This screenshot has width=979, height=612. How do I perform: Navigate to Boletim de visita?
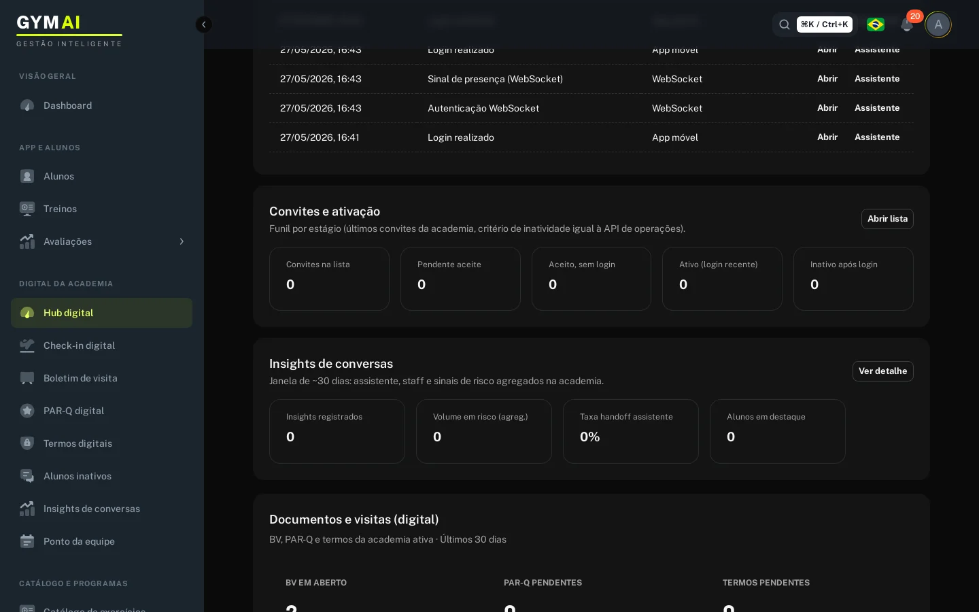click(x=102, y=378)
